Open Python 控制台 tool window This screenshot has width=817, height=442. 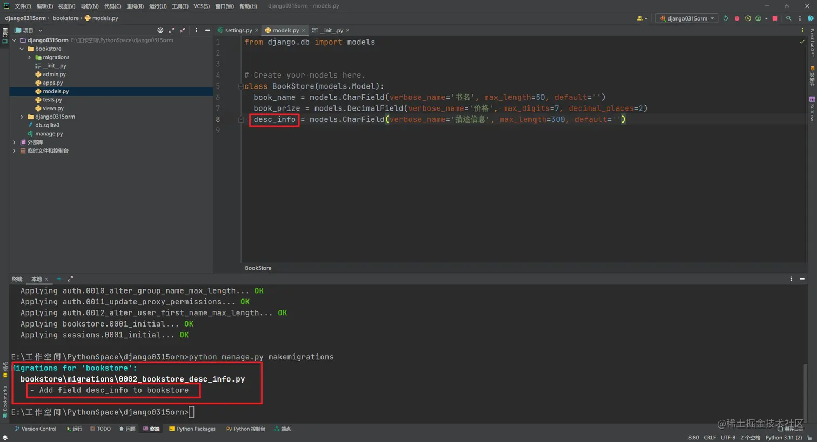coord(246,429)
